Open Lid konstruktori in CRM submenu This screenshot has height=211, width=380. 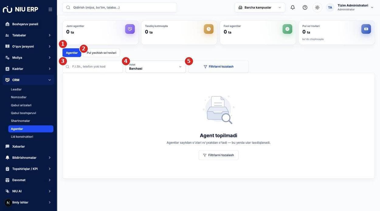point(31,137)
